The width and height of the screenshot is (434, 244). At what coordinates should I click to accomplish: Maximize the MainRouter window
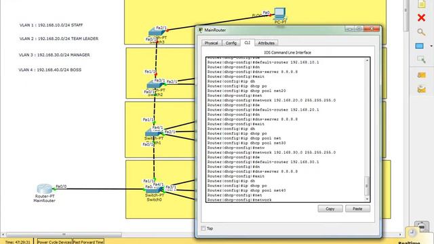[x=359, y=28]
